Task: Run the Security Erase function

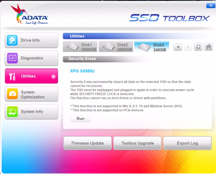Action: 80,119
